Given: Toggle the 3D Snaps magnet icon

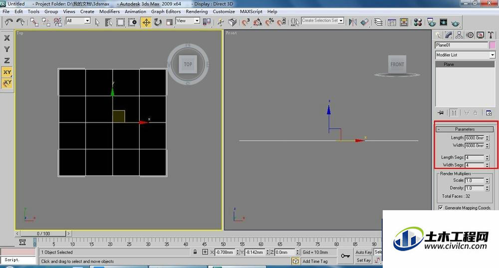Looking at the screenshot, I should pos(246,22).
